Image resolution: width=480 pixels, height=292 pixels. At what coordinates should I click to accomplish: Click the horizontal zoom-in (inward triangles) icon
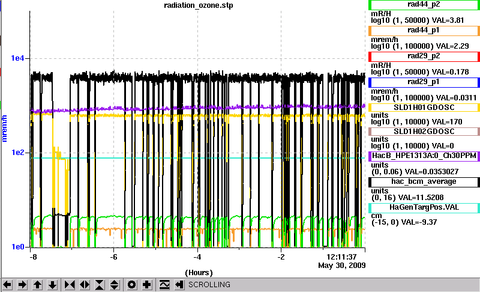pos(70,285)
